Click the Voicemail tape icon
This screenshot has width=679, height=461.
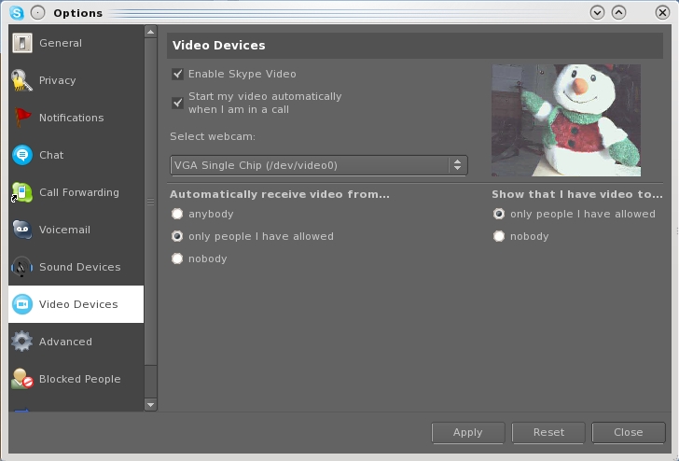[x=22, y=230]
